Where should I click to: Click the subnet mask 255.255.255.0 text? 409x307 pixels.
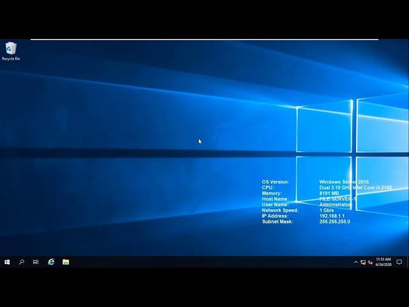335,222
